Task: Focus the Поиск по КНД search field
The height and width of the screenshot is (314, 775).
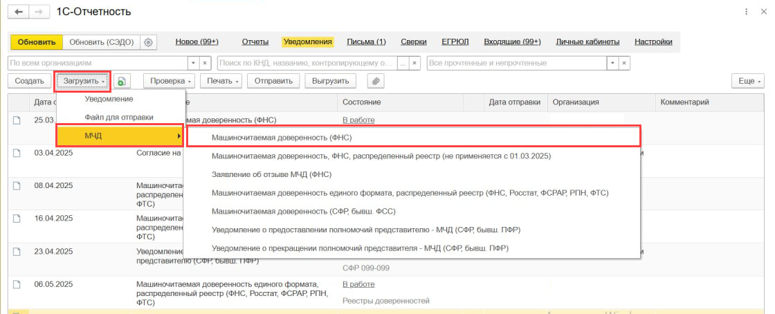Action: coord(307,63)
